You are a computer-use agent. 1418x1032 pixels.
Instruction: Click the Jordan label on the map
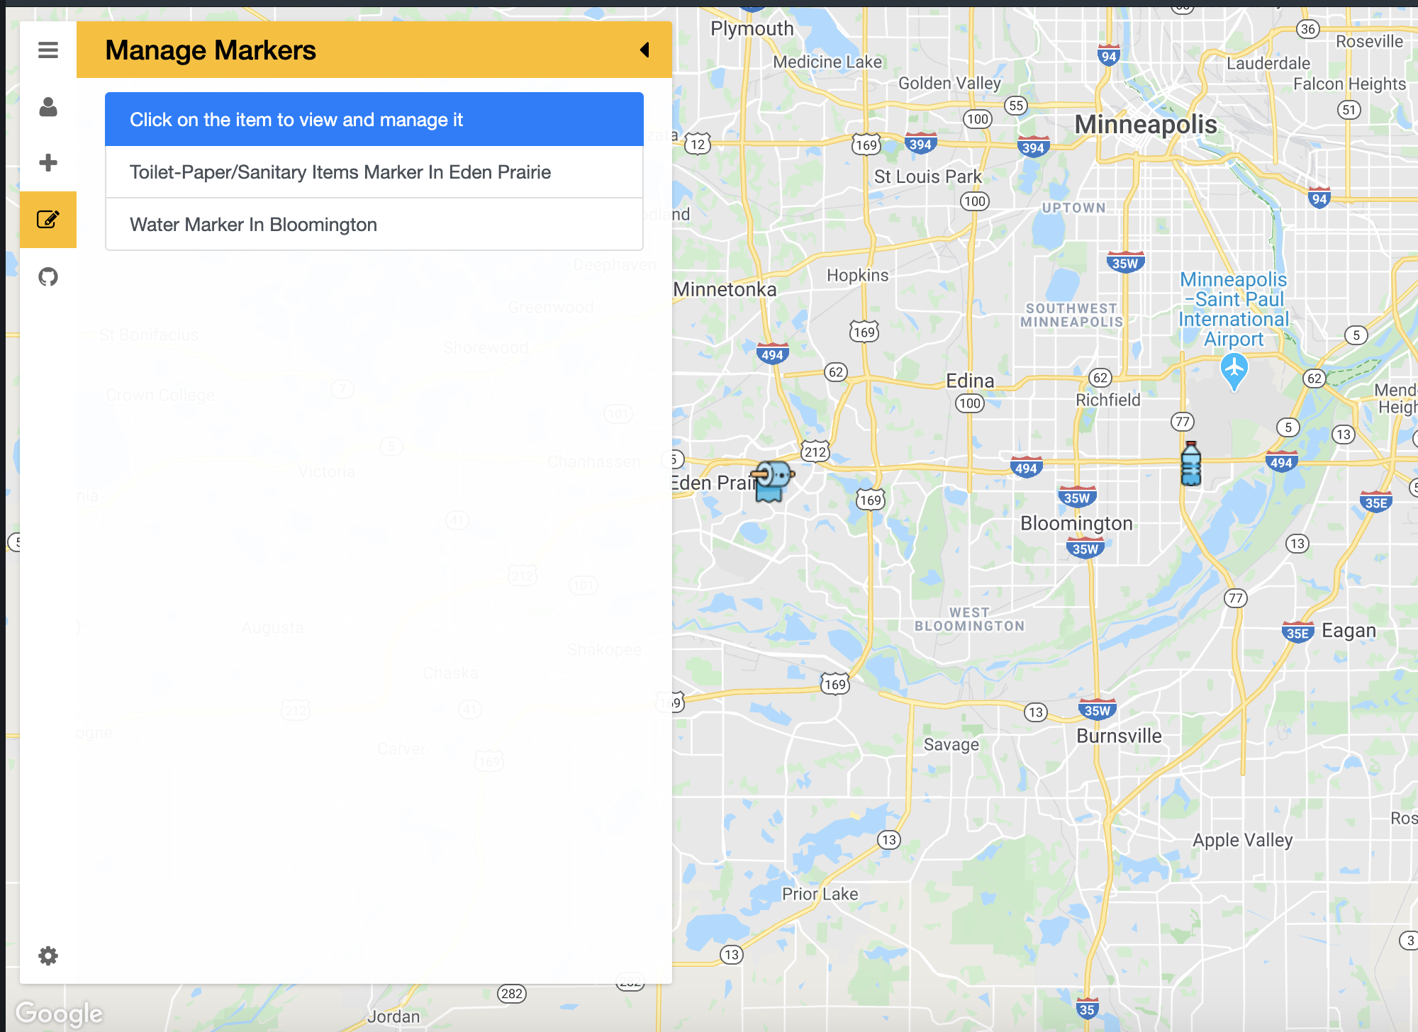[393, 1016]
